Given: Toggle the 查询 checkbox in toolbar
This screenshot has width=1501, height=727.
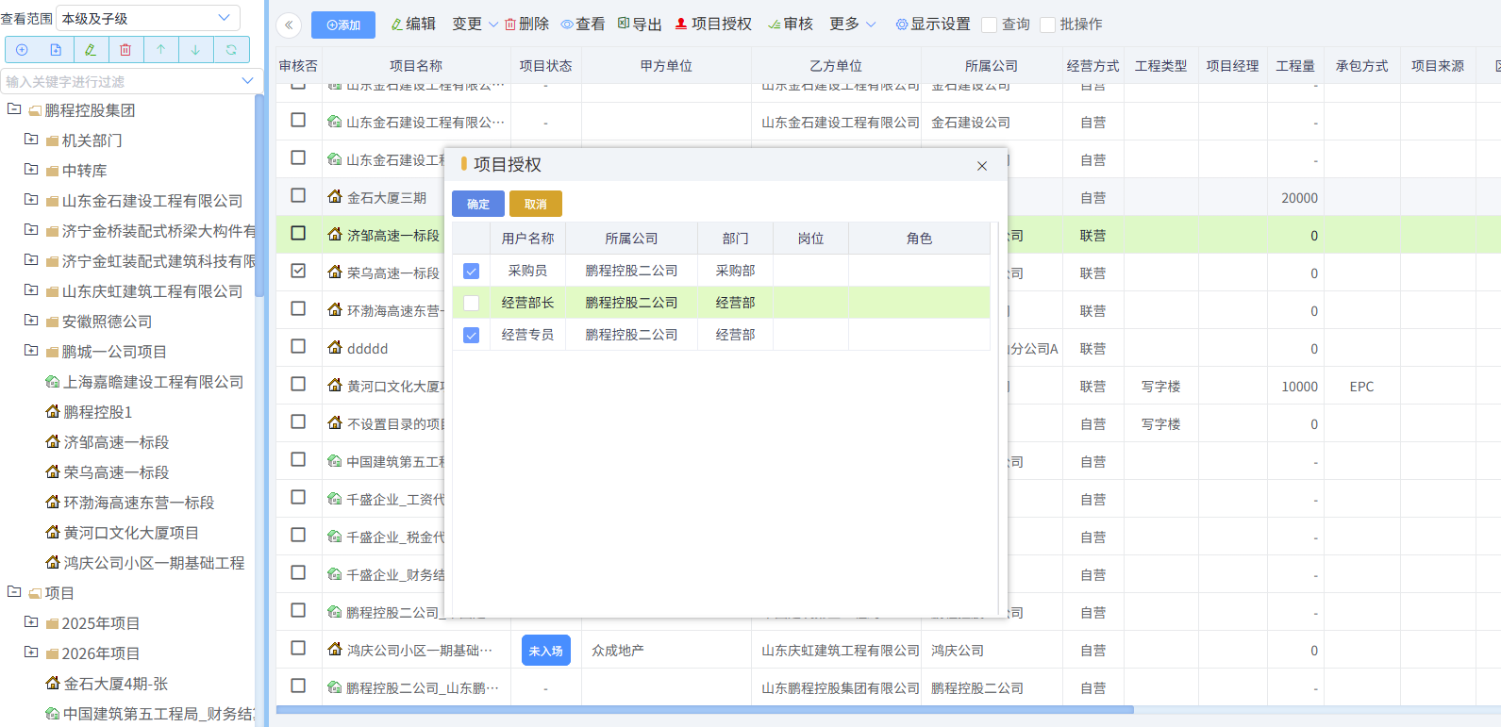Looking at the screenshot, I should tap(990, 25).
